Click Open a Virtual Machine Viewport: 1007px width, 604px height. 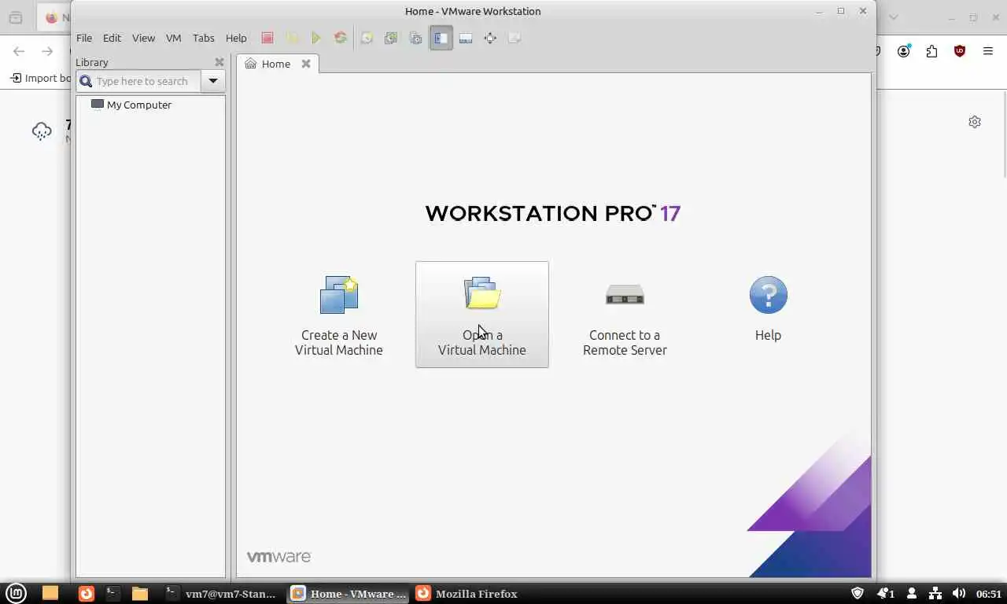[x=482, y=315]
